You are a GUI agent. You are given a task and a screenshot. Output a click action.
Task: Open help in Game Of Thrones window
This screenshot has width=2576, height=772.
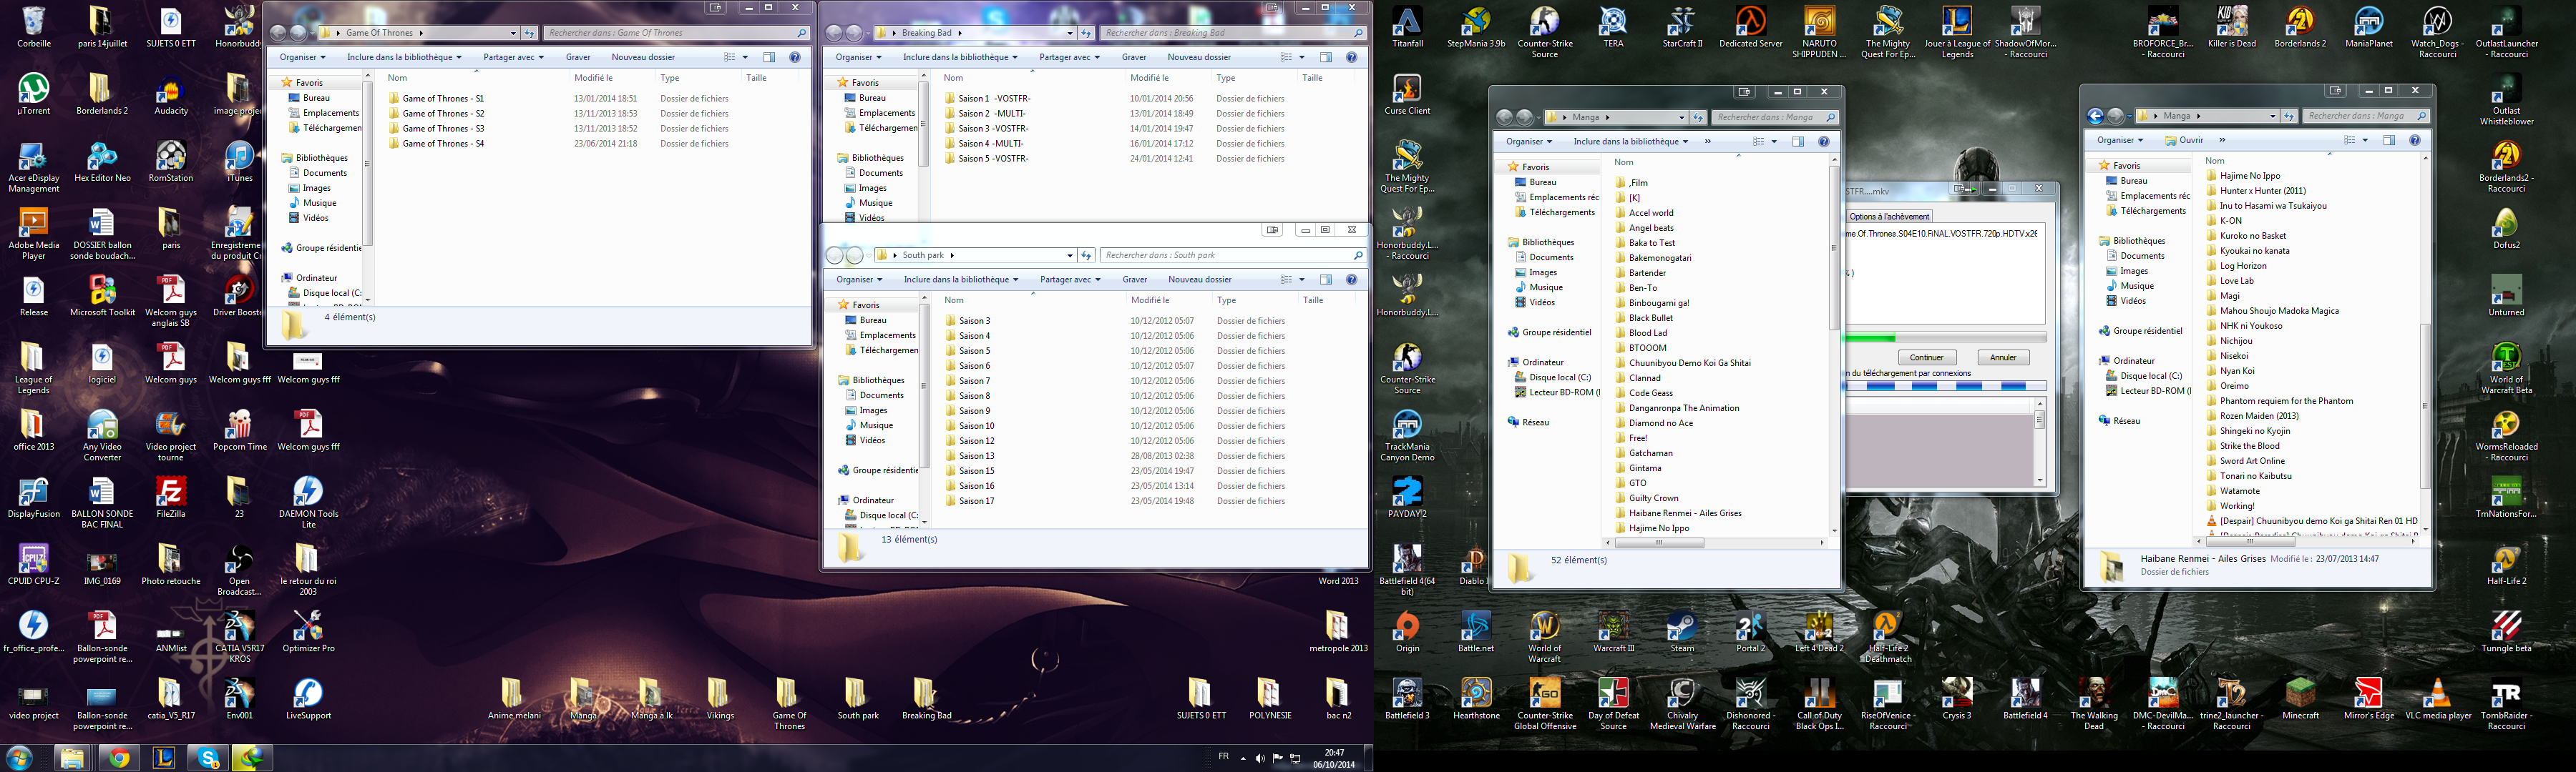[x=795, y=57]
